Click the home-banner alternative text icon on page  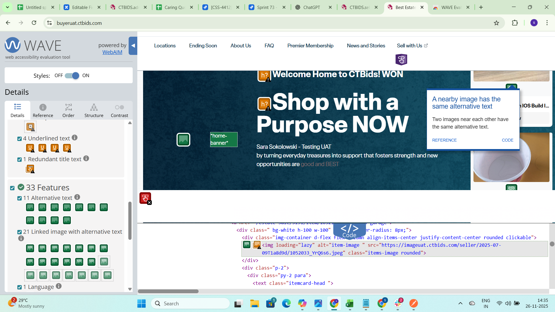[x=183, y=140]
